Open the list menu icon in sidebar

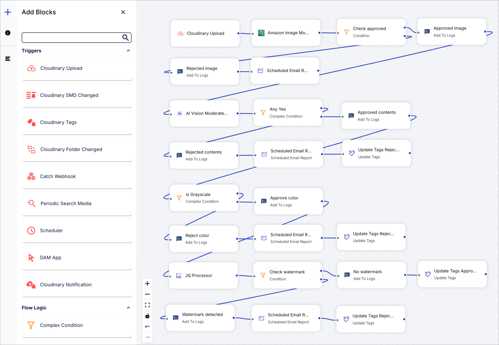8,59
